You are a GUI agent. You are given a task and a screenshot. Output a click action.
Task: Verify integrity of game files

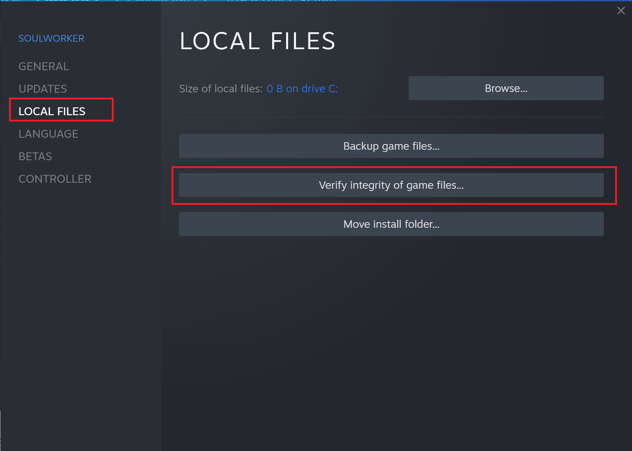pyautogui.click(x=391, y=185)
